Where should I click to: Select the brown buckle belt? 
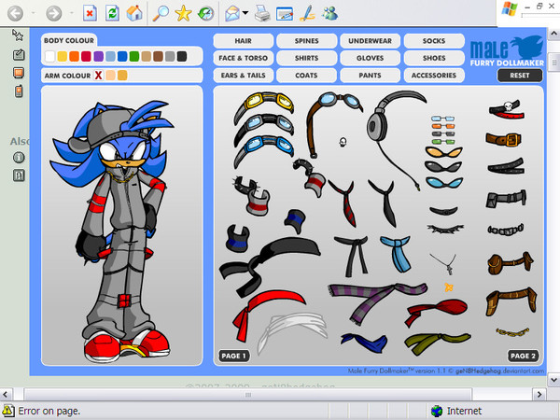(x=504, y=139)
